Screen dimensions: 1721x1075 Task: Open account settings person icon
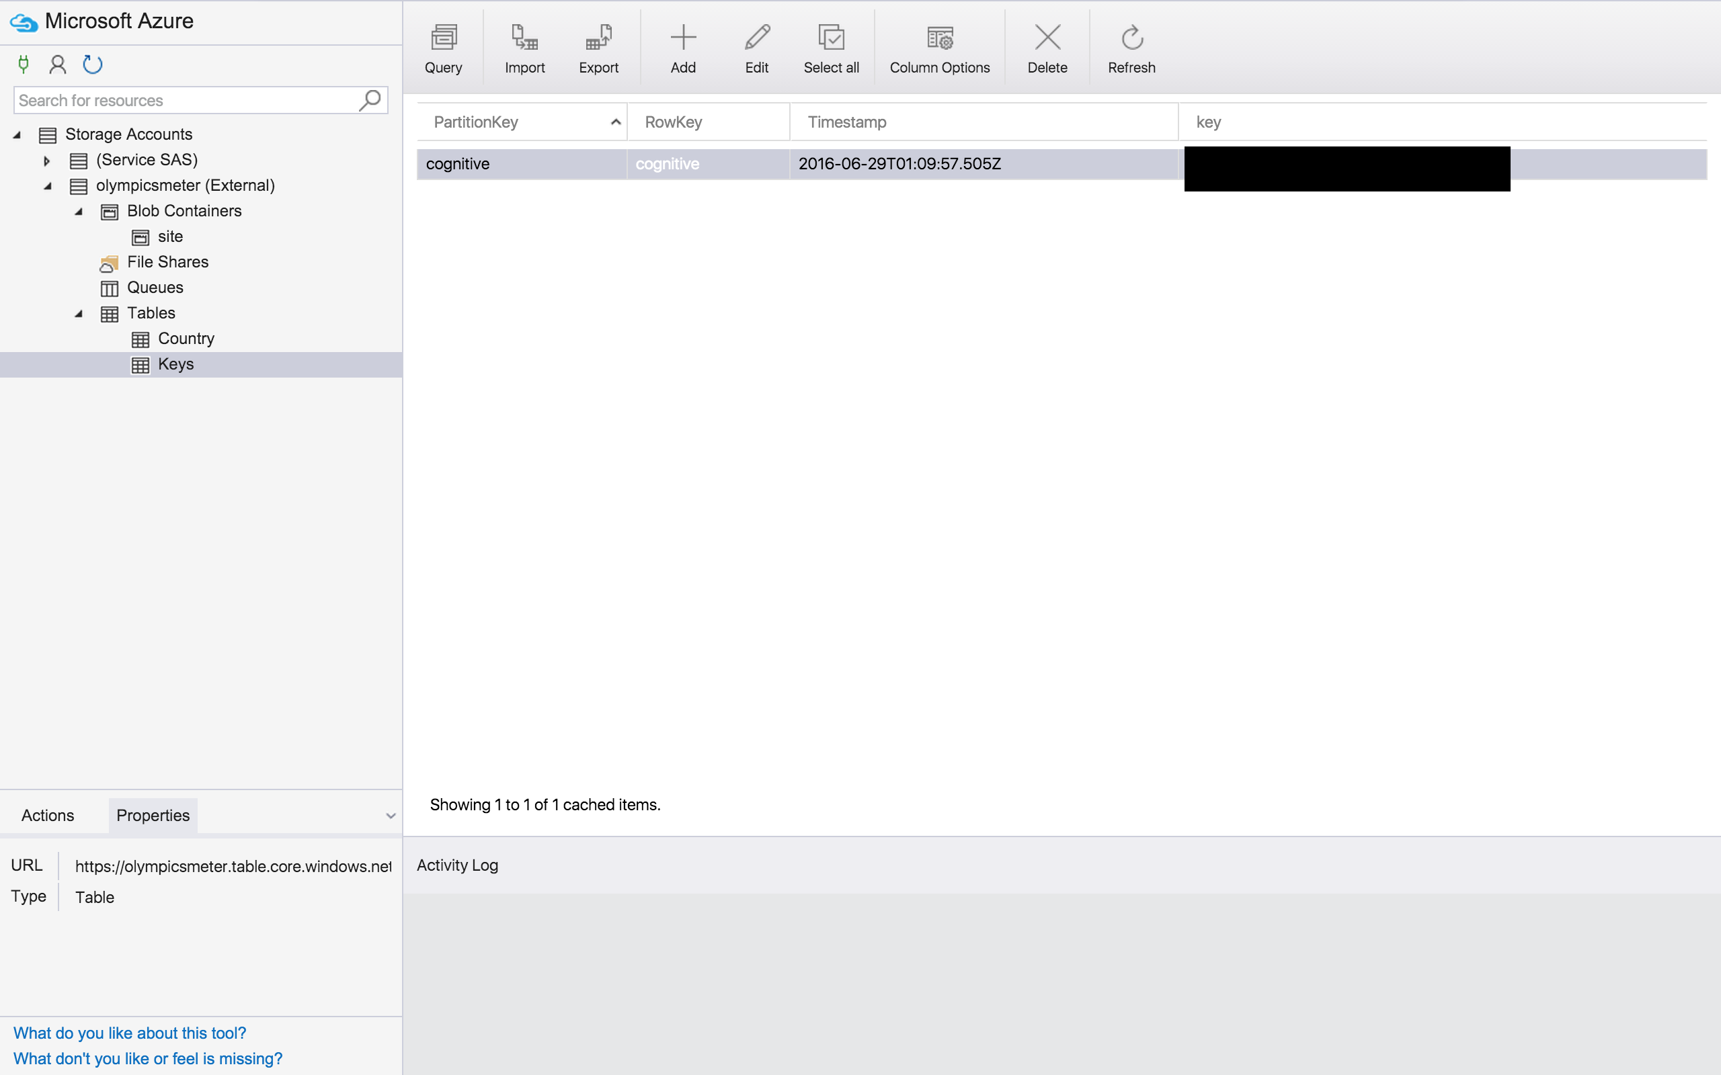tap(58, 64)
